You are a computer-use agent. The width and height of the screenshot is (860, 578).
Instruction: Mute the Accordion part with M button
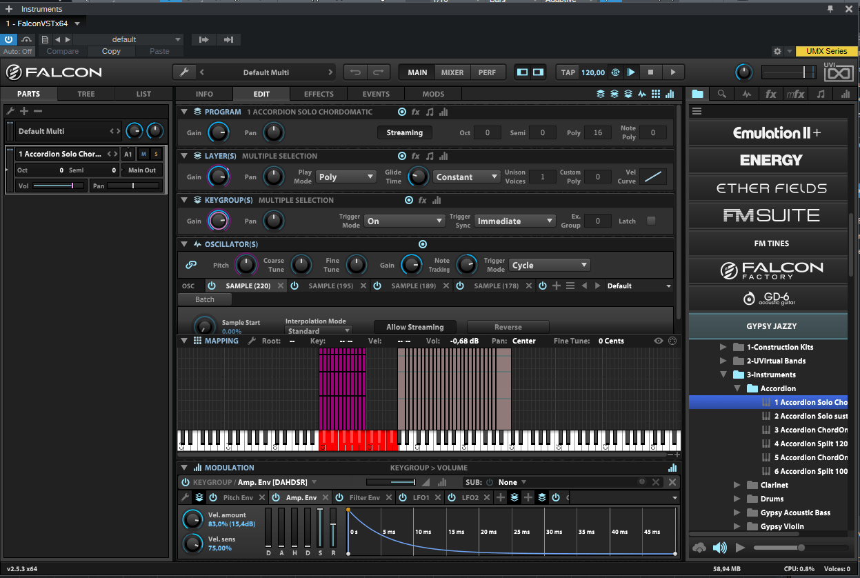click(x=143, y=154)
